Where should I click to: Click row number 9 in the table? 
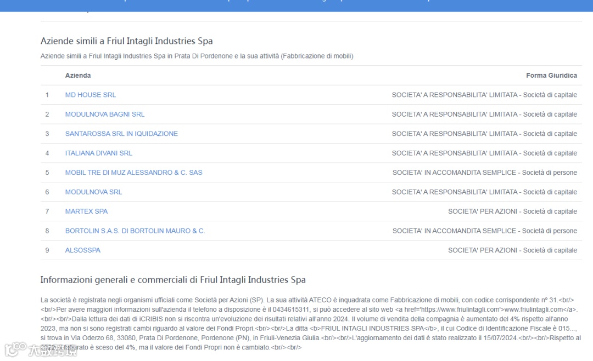point(47,250)
